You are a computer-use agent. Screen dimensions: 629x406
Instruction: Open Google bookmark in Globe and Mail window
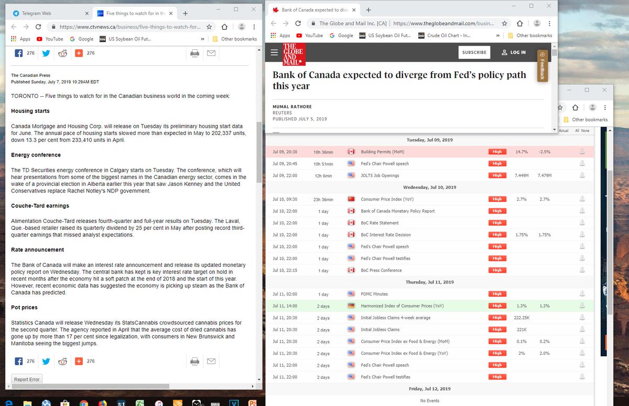click(x=342, y=36)
